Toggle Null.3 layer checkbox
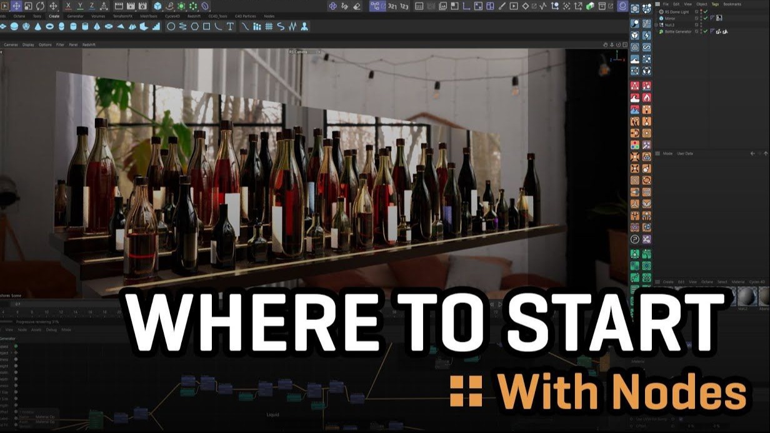The height and width of the screenshot is (433, 770). pos(696,25)
